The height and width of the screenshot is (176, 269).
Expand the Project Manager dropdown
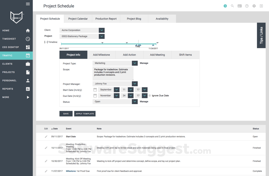[x=134, y=84]
